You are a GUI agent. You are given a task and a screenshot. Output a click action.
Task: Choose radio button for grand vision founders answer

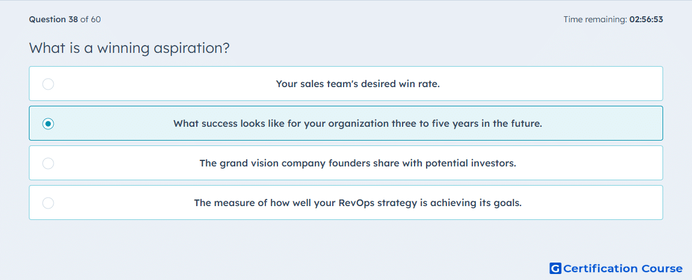tap(48, 163)
